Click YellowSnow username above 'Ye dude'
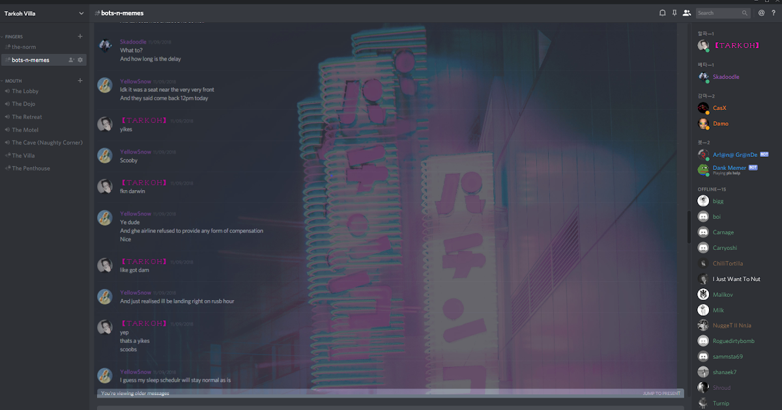The height and width of the screenshot is (410, 782). pyautogui.click(x=136, y=214)
